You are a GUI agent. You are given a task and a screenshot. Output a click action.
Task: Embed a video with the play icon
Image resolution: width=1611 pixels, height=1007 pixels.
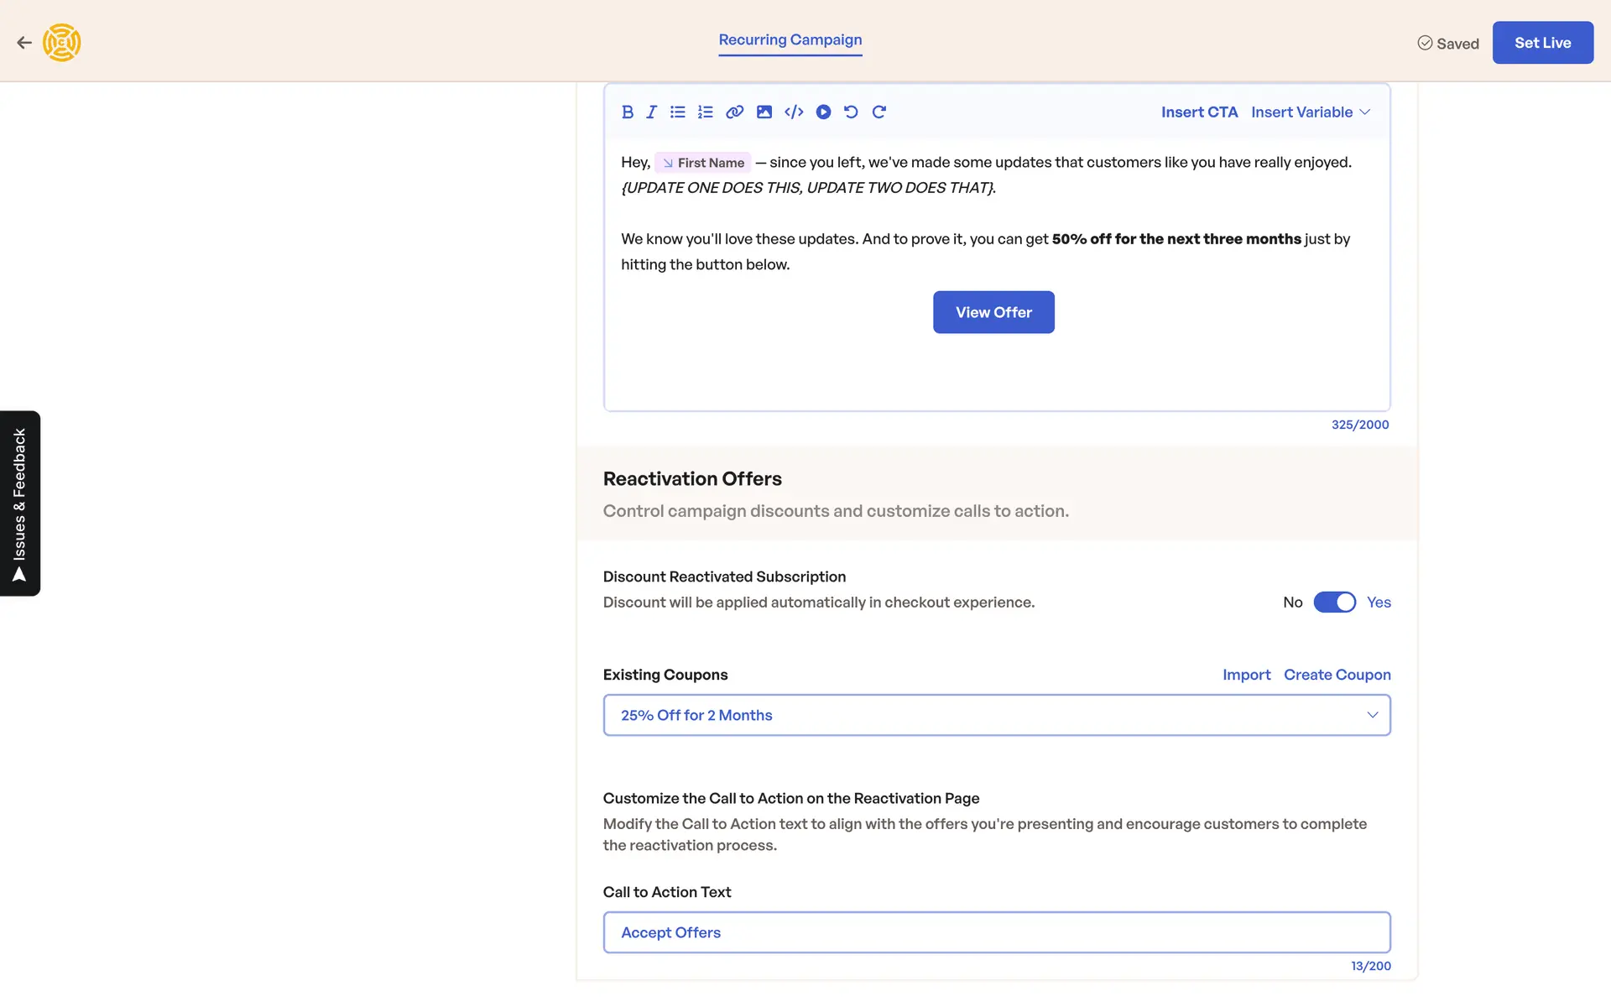pos(823,112)
